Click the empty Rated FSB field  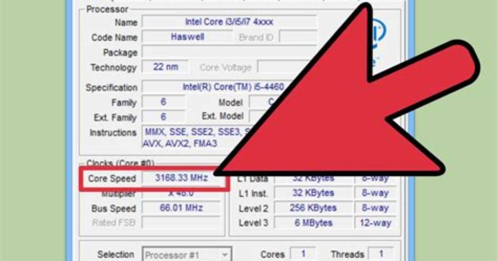coord(182,223)
